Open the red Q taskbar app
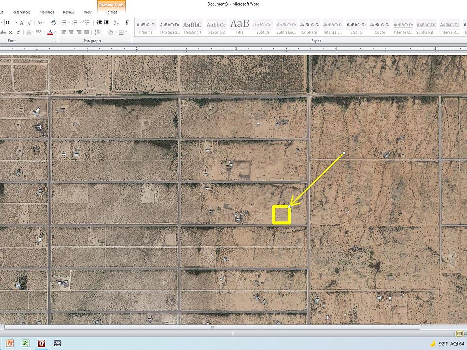 [42, 344]
